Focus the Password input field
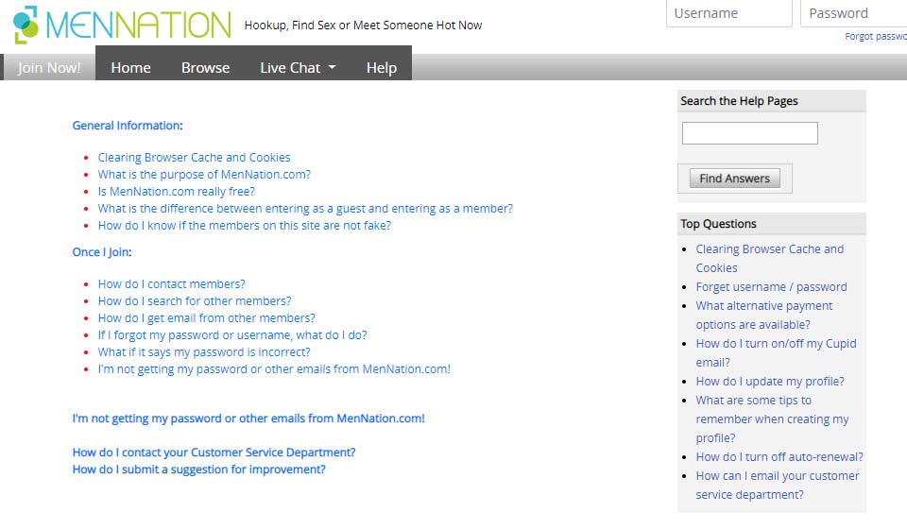907x530 pixels. 853,13
